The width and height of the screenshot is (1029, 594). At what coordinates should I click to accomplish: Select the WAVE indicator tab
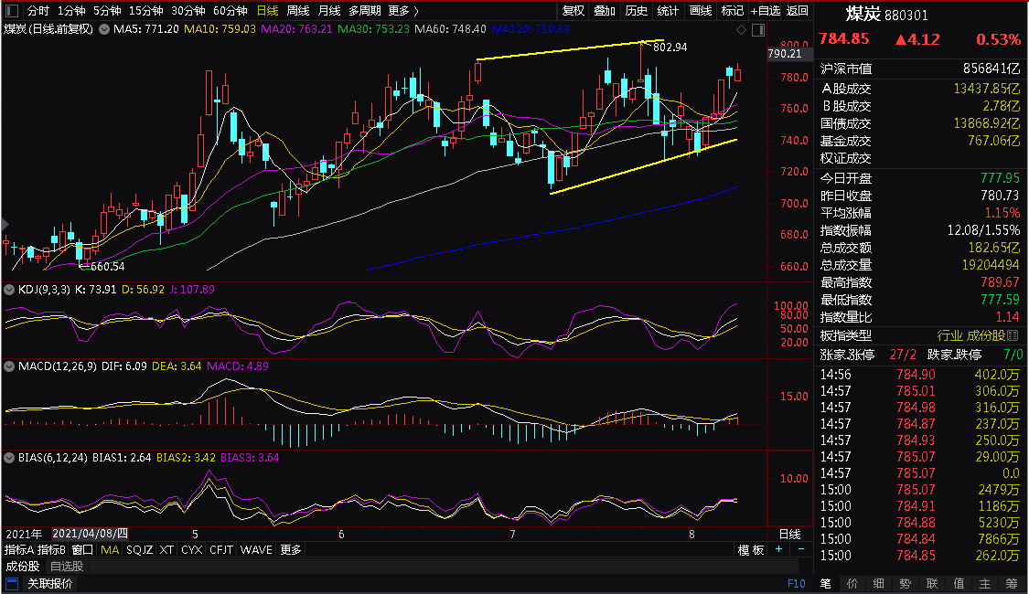coord(256,549)
